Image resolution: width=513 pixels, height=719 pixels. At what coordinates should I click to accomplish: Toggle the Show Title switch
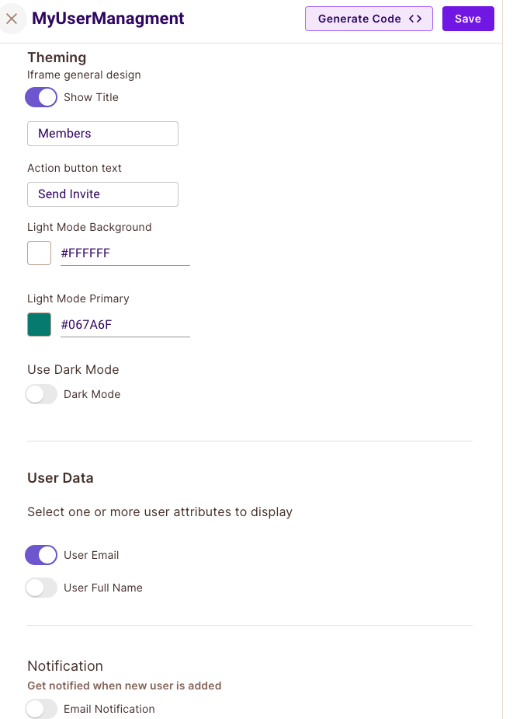tap(41, 97)
